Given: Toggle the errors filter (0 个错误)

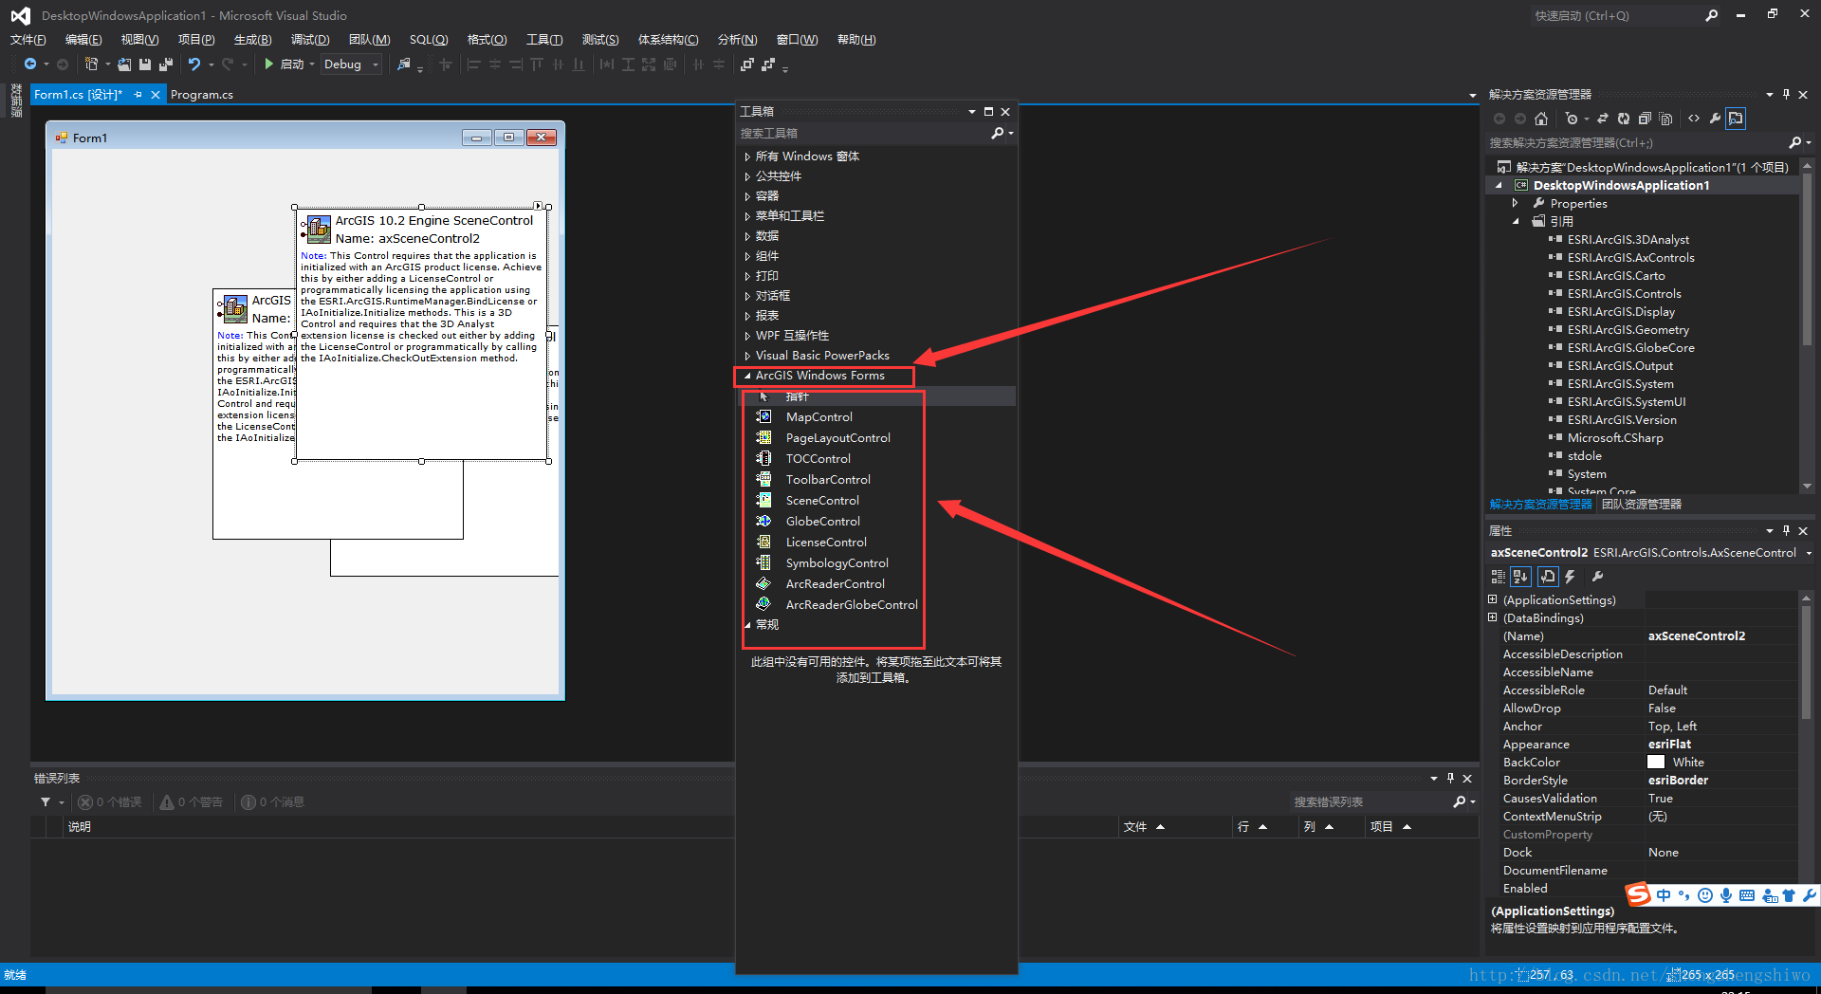Looking at the screenshot, I should pos(110,802).
